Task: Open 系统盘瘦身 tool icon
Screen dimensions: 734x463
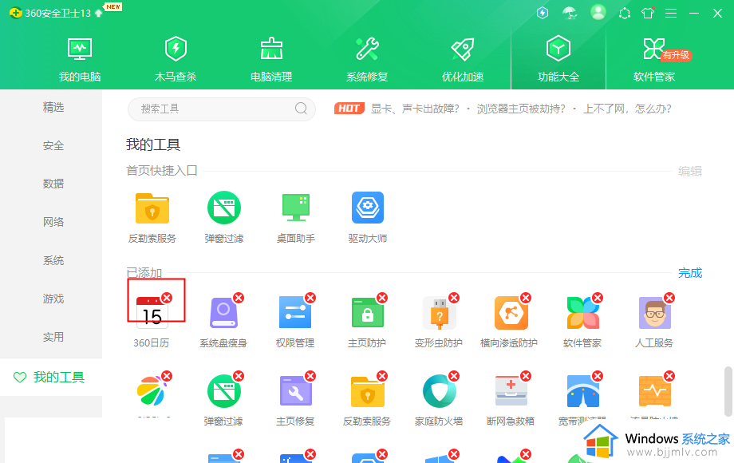Action: [x=223, y=313]
